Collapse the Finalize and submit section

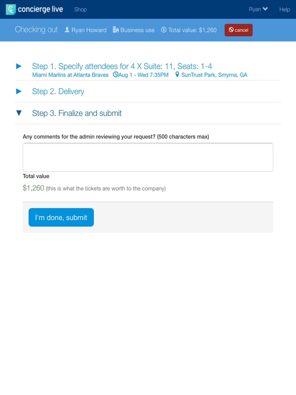pos(77,113)
